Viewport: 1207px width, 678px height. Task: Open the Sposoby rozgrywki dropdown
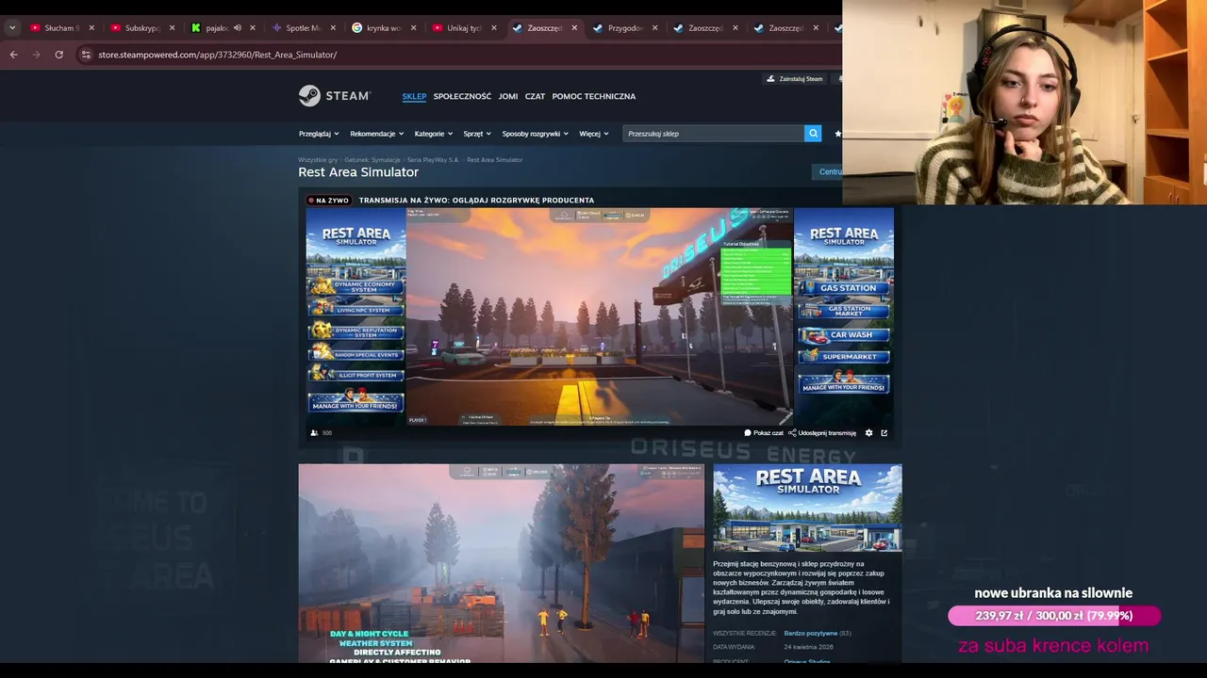pos(535,134)
